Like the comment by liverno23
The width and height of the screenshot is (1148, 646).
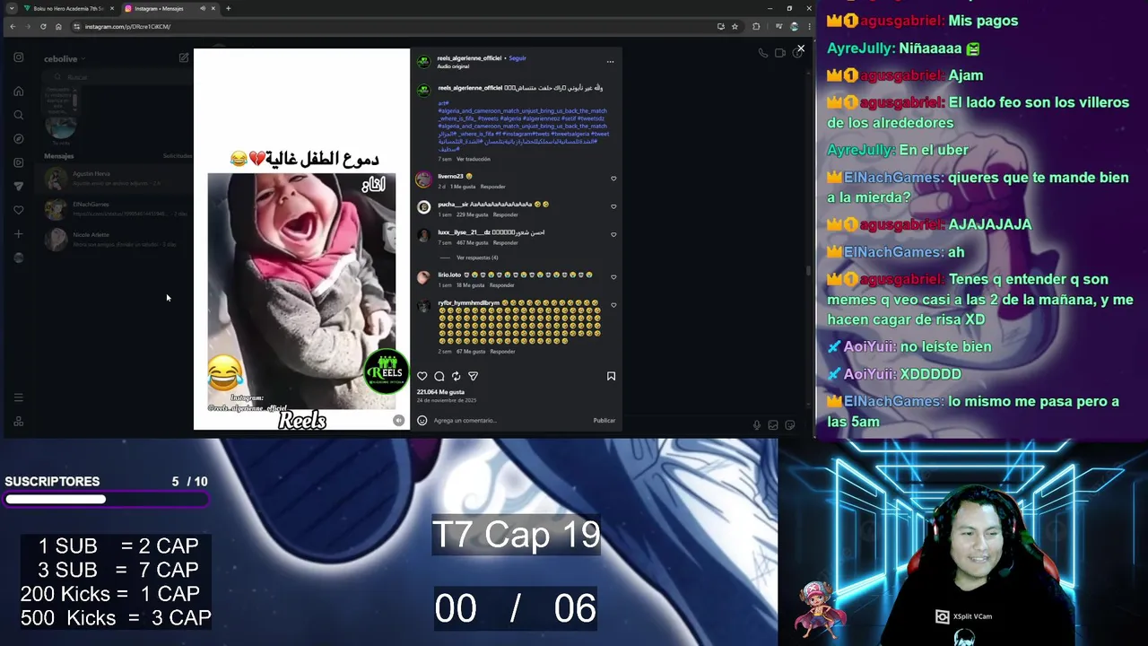[x=613, y=179]
